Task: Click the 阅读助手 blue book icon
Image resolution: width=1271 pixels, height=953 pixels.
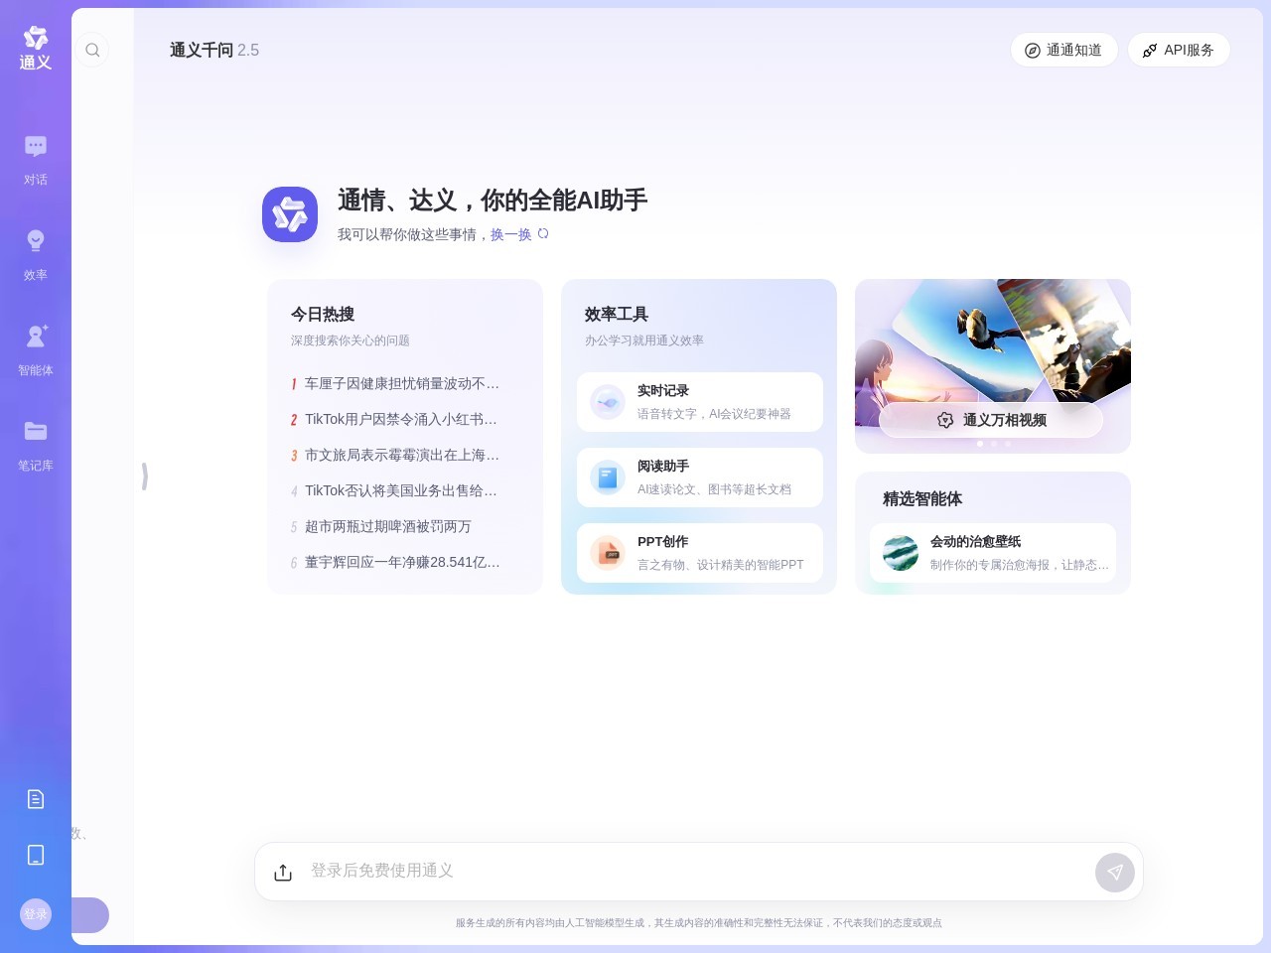Action: (x=608, y=477)
